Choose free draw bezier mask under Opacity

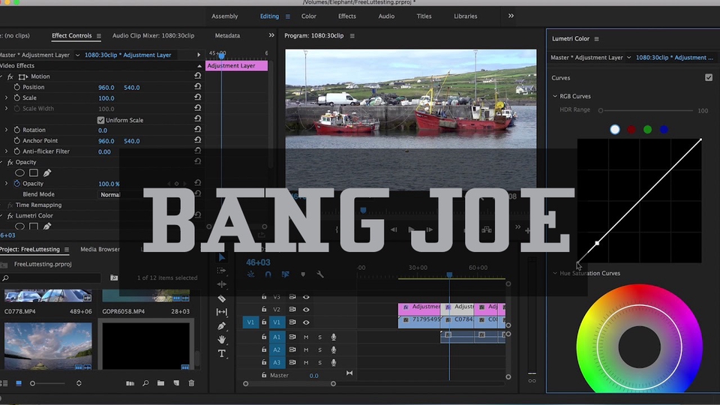46,172
